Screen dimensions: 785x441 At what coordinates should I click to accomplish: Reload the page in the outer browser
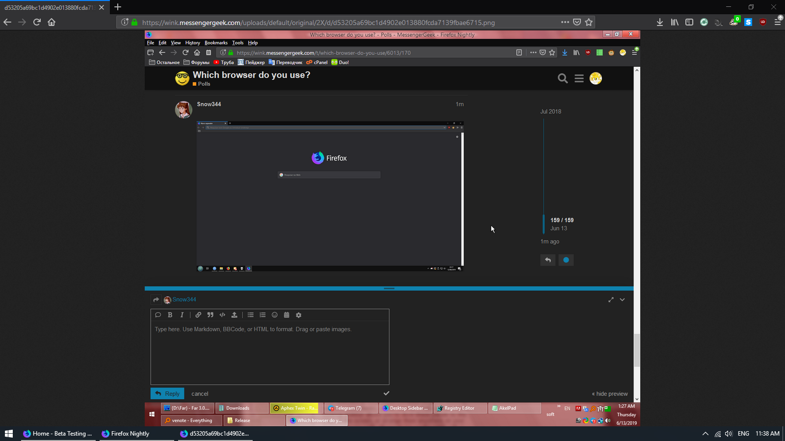[37, 22]
